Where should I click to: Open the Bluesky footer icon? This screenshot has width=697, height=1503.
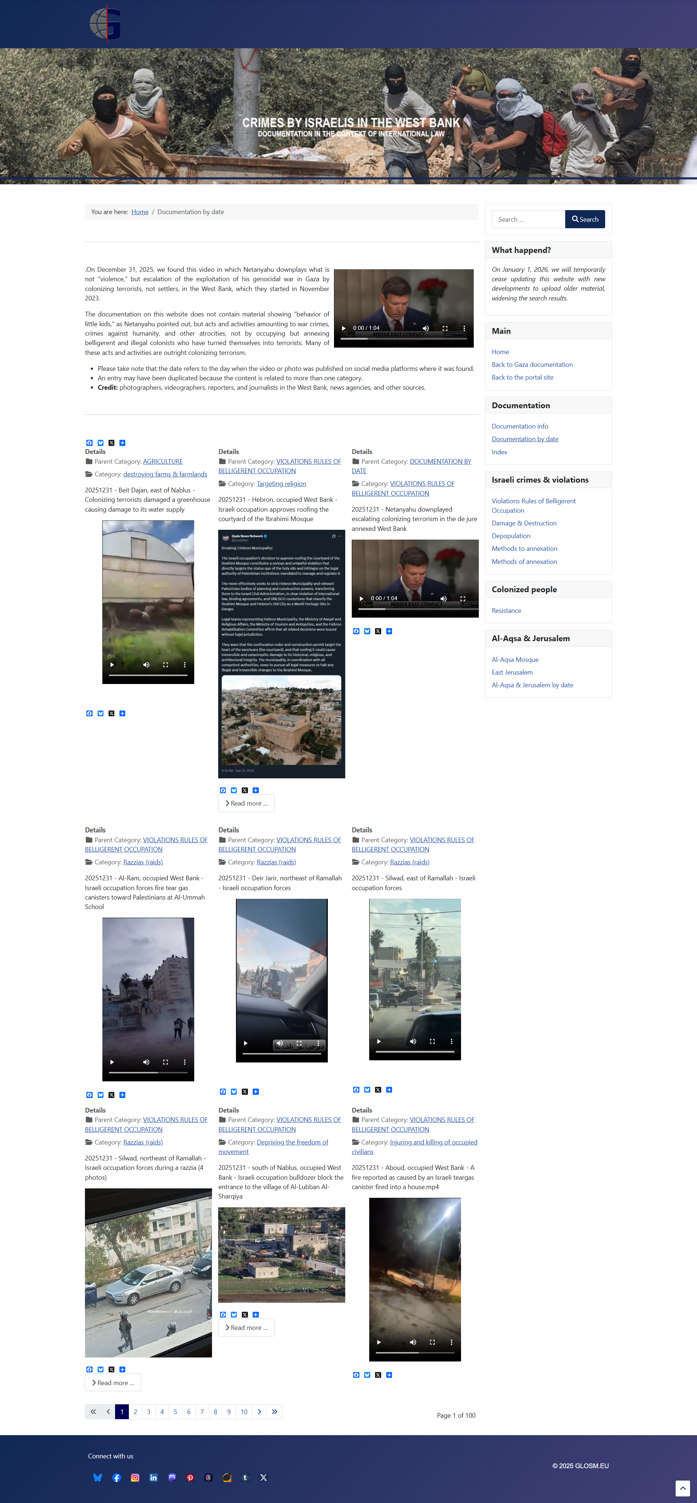[98, 1477]
